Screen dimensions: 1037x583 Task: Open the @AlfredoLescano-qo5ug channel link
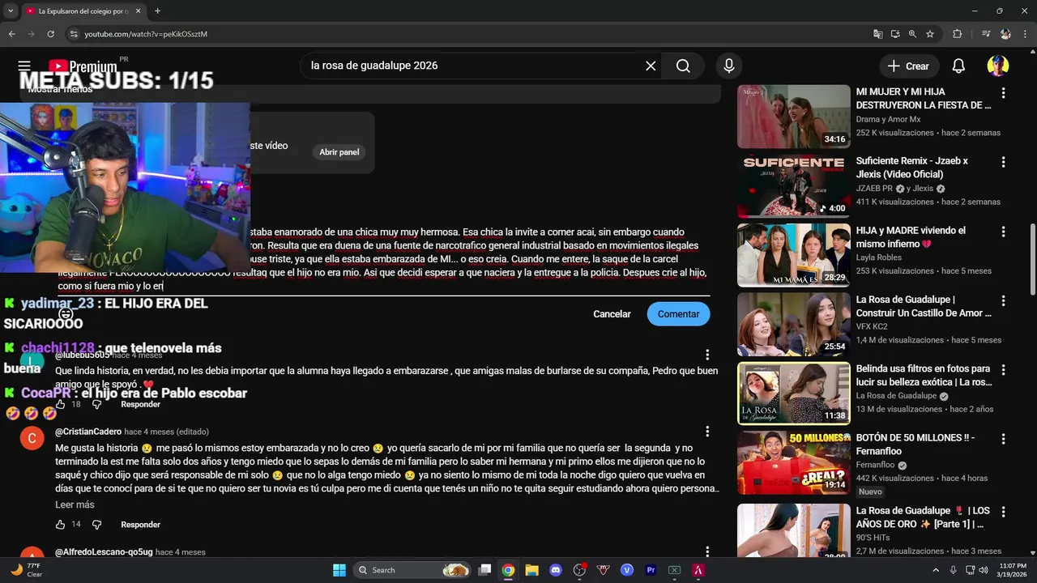point(104,552)
